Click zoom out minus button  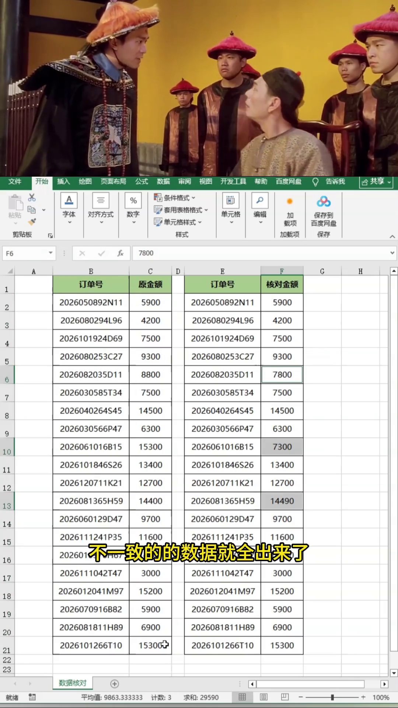[x=301, y=697]
